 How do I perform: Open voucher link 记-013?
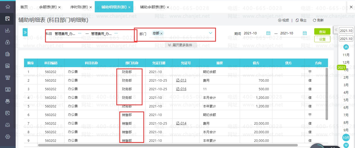(x=181, y=80)
